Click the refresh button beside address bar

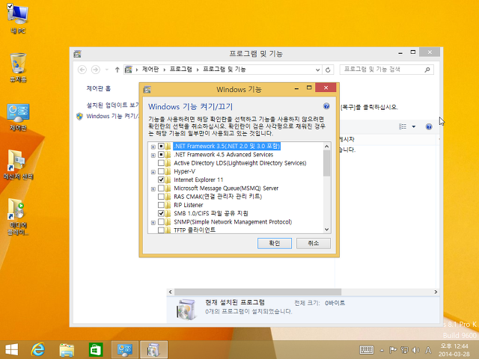pyautogui.click(x=328, y=70)
